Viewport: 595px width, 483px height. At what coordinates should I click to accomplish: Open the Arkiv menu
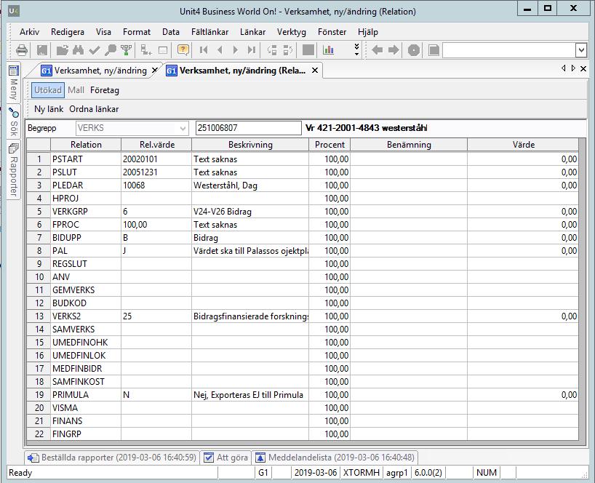click(29, 32)
